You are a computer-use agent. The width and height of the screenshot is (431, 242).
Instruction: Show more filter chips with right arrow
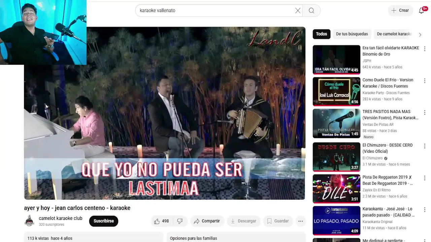[420, 34]
